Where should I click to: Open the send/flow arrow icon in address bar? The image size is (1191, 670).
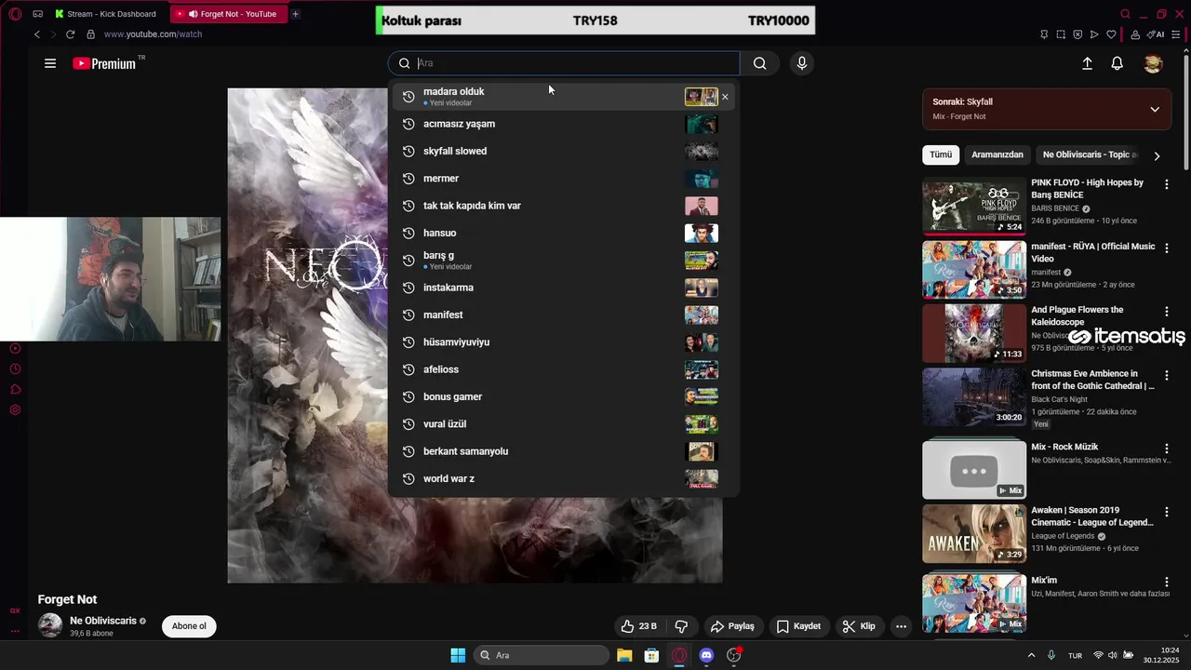click(x=1094, y=34)
